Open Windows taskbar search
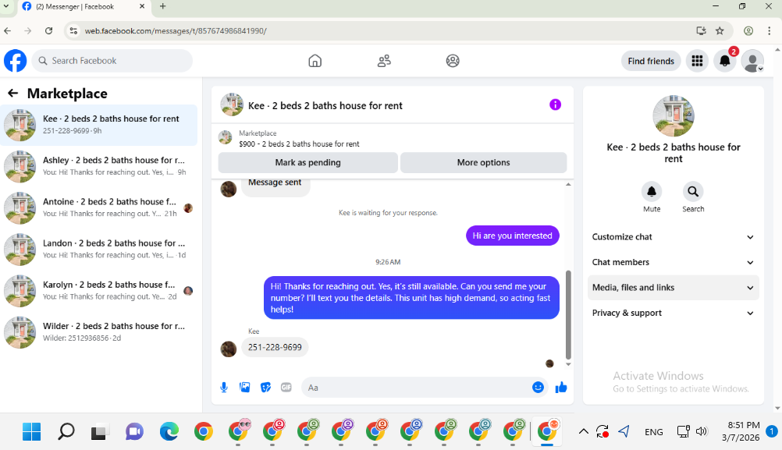Viewport: 782px width, 450px height. tap(66, 431)
